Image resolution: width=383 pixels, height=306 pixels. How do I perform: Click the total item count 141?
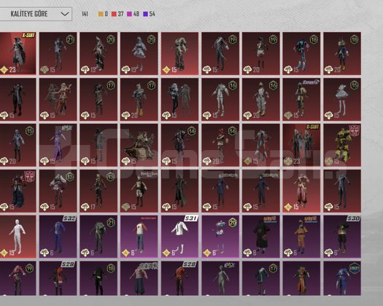(85, 14)
